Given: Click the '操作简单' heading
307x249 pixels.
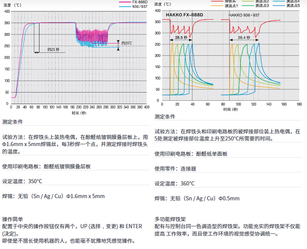Looking at the screenshot, I should point(13,219).
